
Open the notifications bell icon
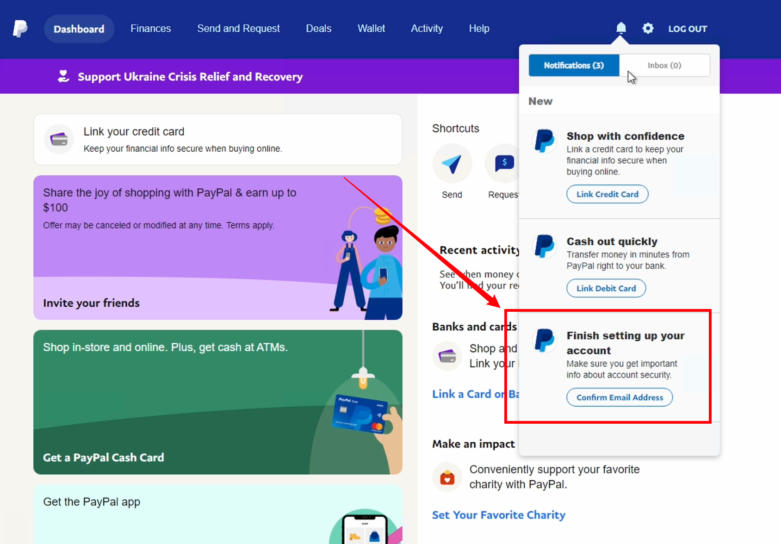[x=621, y=28]
